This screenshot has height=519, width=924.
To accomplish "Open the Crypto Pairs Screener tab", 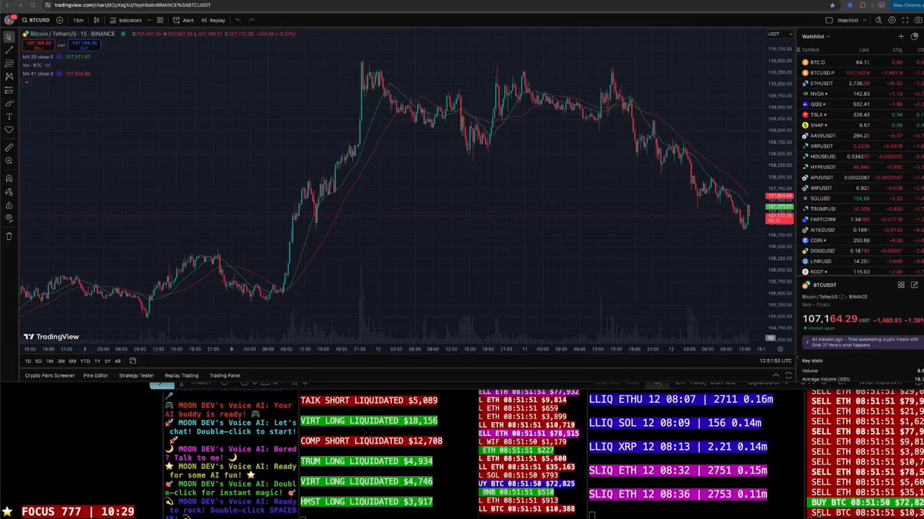I will (x=50, y=375).
